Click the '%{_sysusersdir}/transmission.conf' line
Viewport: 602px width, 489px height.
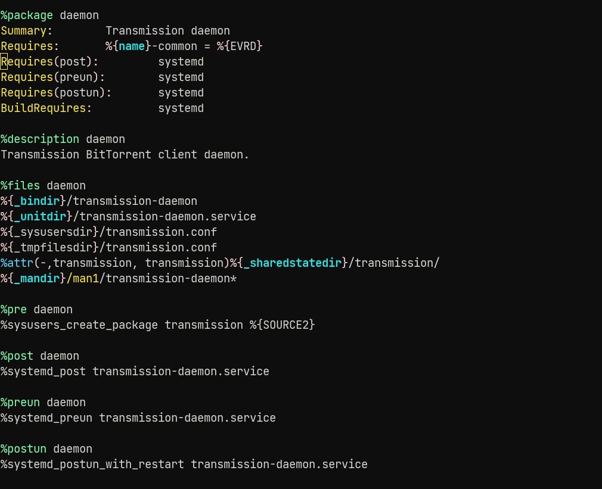click(x=108, y=232)
